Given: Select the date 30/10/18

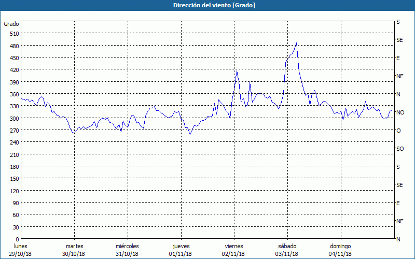Looking at the screenshot, I should tap(74, 254).
